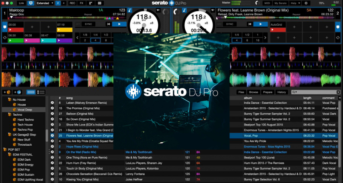Open deck 2 platter options dropdown arrow
Image resolution: width=343 pixels, height=183 pixels.
point(213,10)
